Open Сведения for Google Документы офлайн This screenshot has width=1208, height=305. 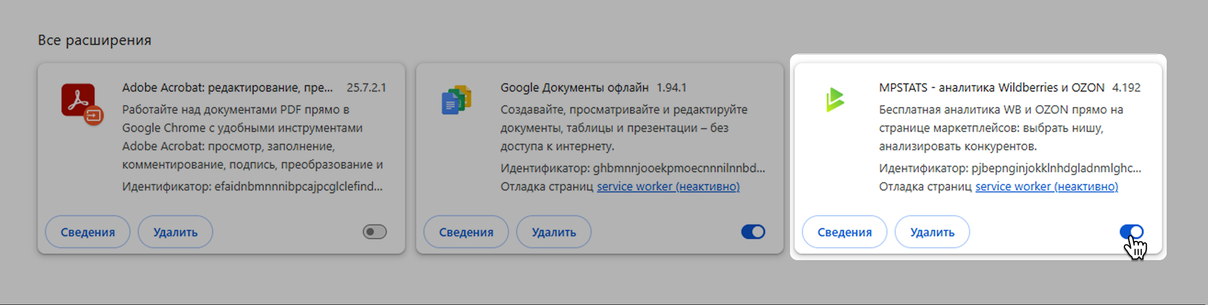(x=466, y=232)
